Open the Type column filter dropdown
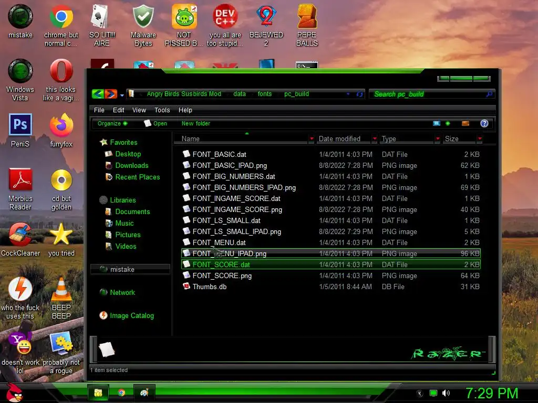This screenshot has height=403, width=538. (x=438, y=139)
